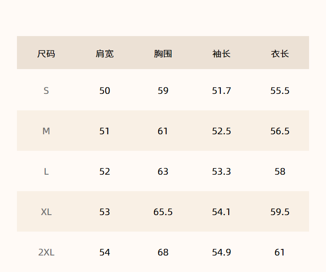Select the 65.5 chest measurement cell
This screenshot has height=272, width=326.
(163, 212)
